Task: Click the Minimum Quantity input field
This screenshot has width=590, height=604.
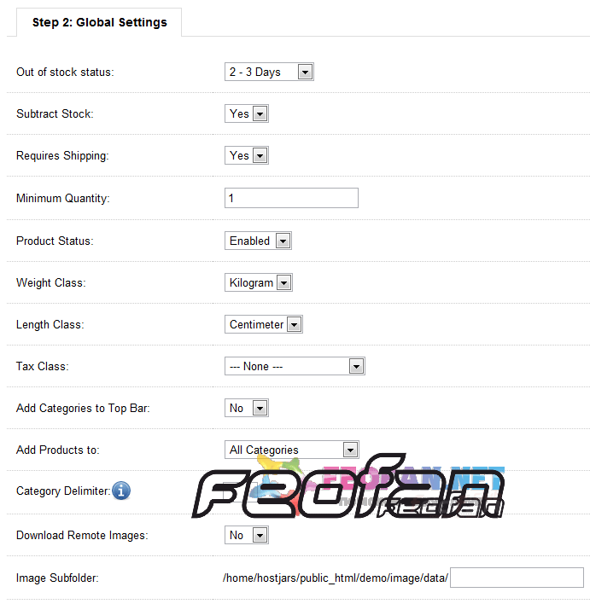Action: (x=291, y=198)
